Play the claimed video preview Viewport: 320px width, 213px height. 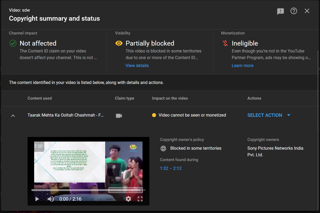(37, 199)
